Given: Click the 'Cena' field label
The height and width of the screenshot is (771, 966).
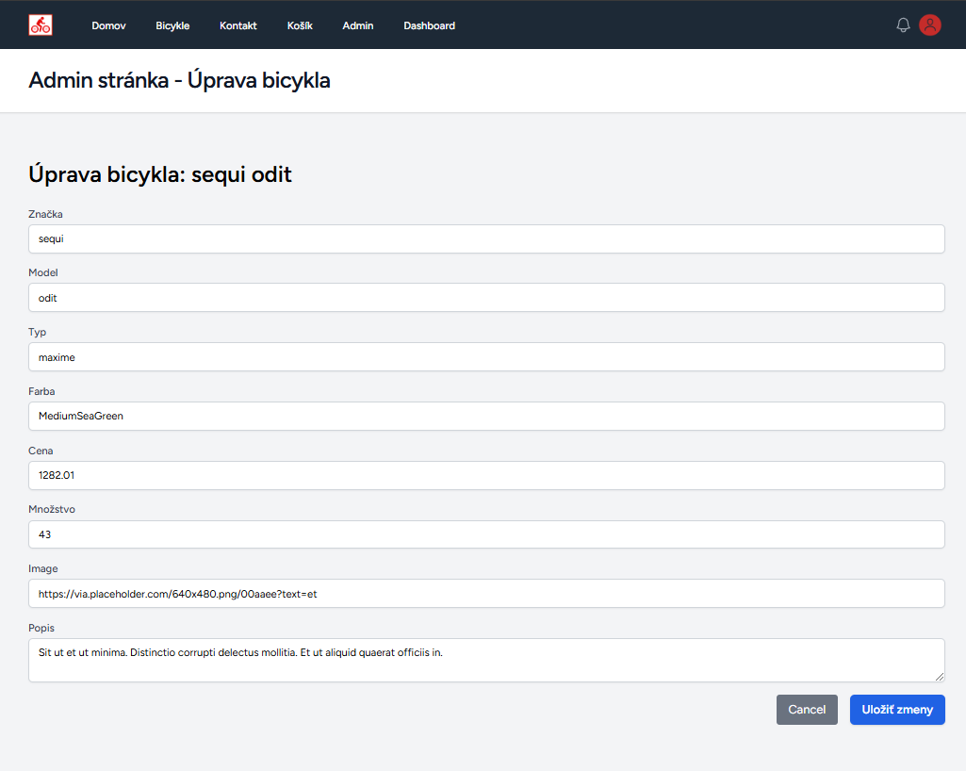Looking at the screenshot, I should click(41, 451).
